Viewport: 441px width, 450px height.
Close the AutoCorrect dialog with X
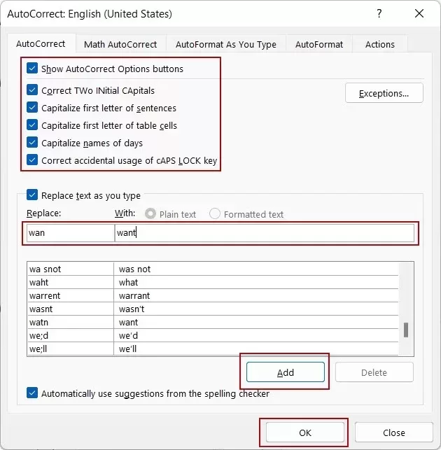tap(419, 14)
